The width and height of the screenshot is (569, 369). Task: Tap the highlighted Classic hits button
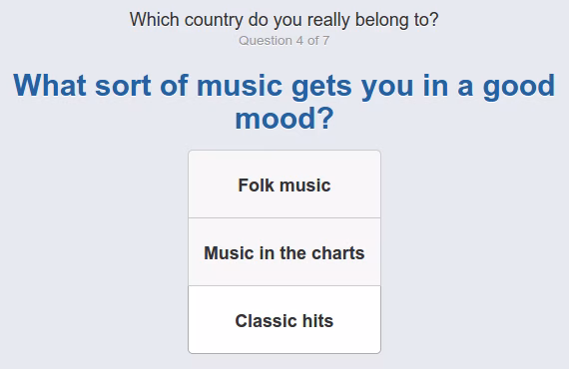tap(284, 320)
